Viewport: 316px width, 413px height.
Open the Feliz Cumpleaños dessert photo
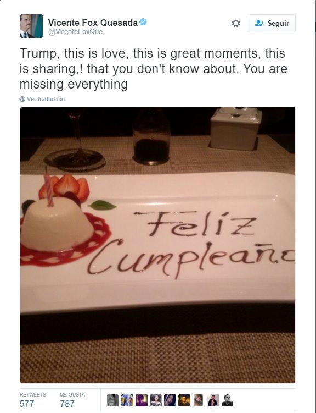(x=157, y=245)
